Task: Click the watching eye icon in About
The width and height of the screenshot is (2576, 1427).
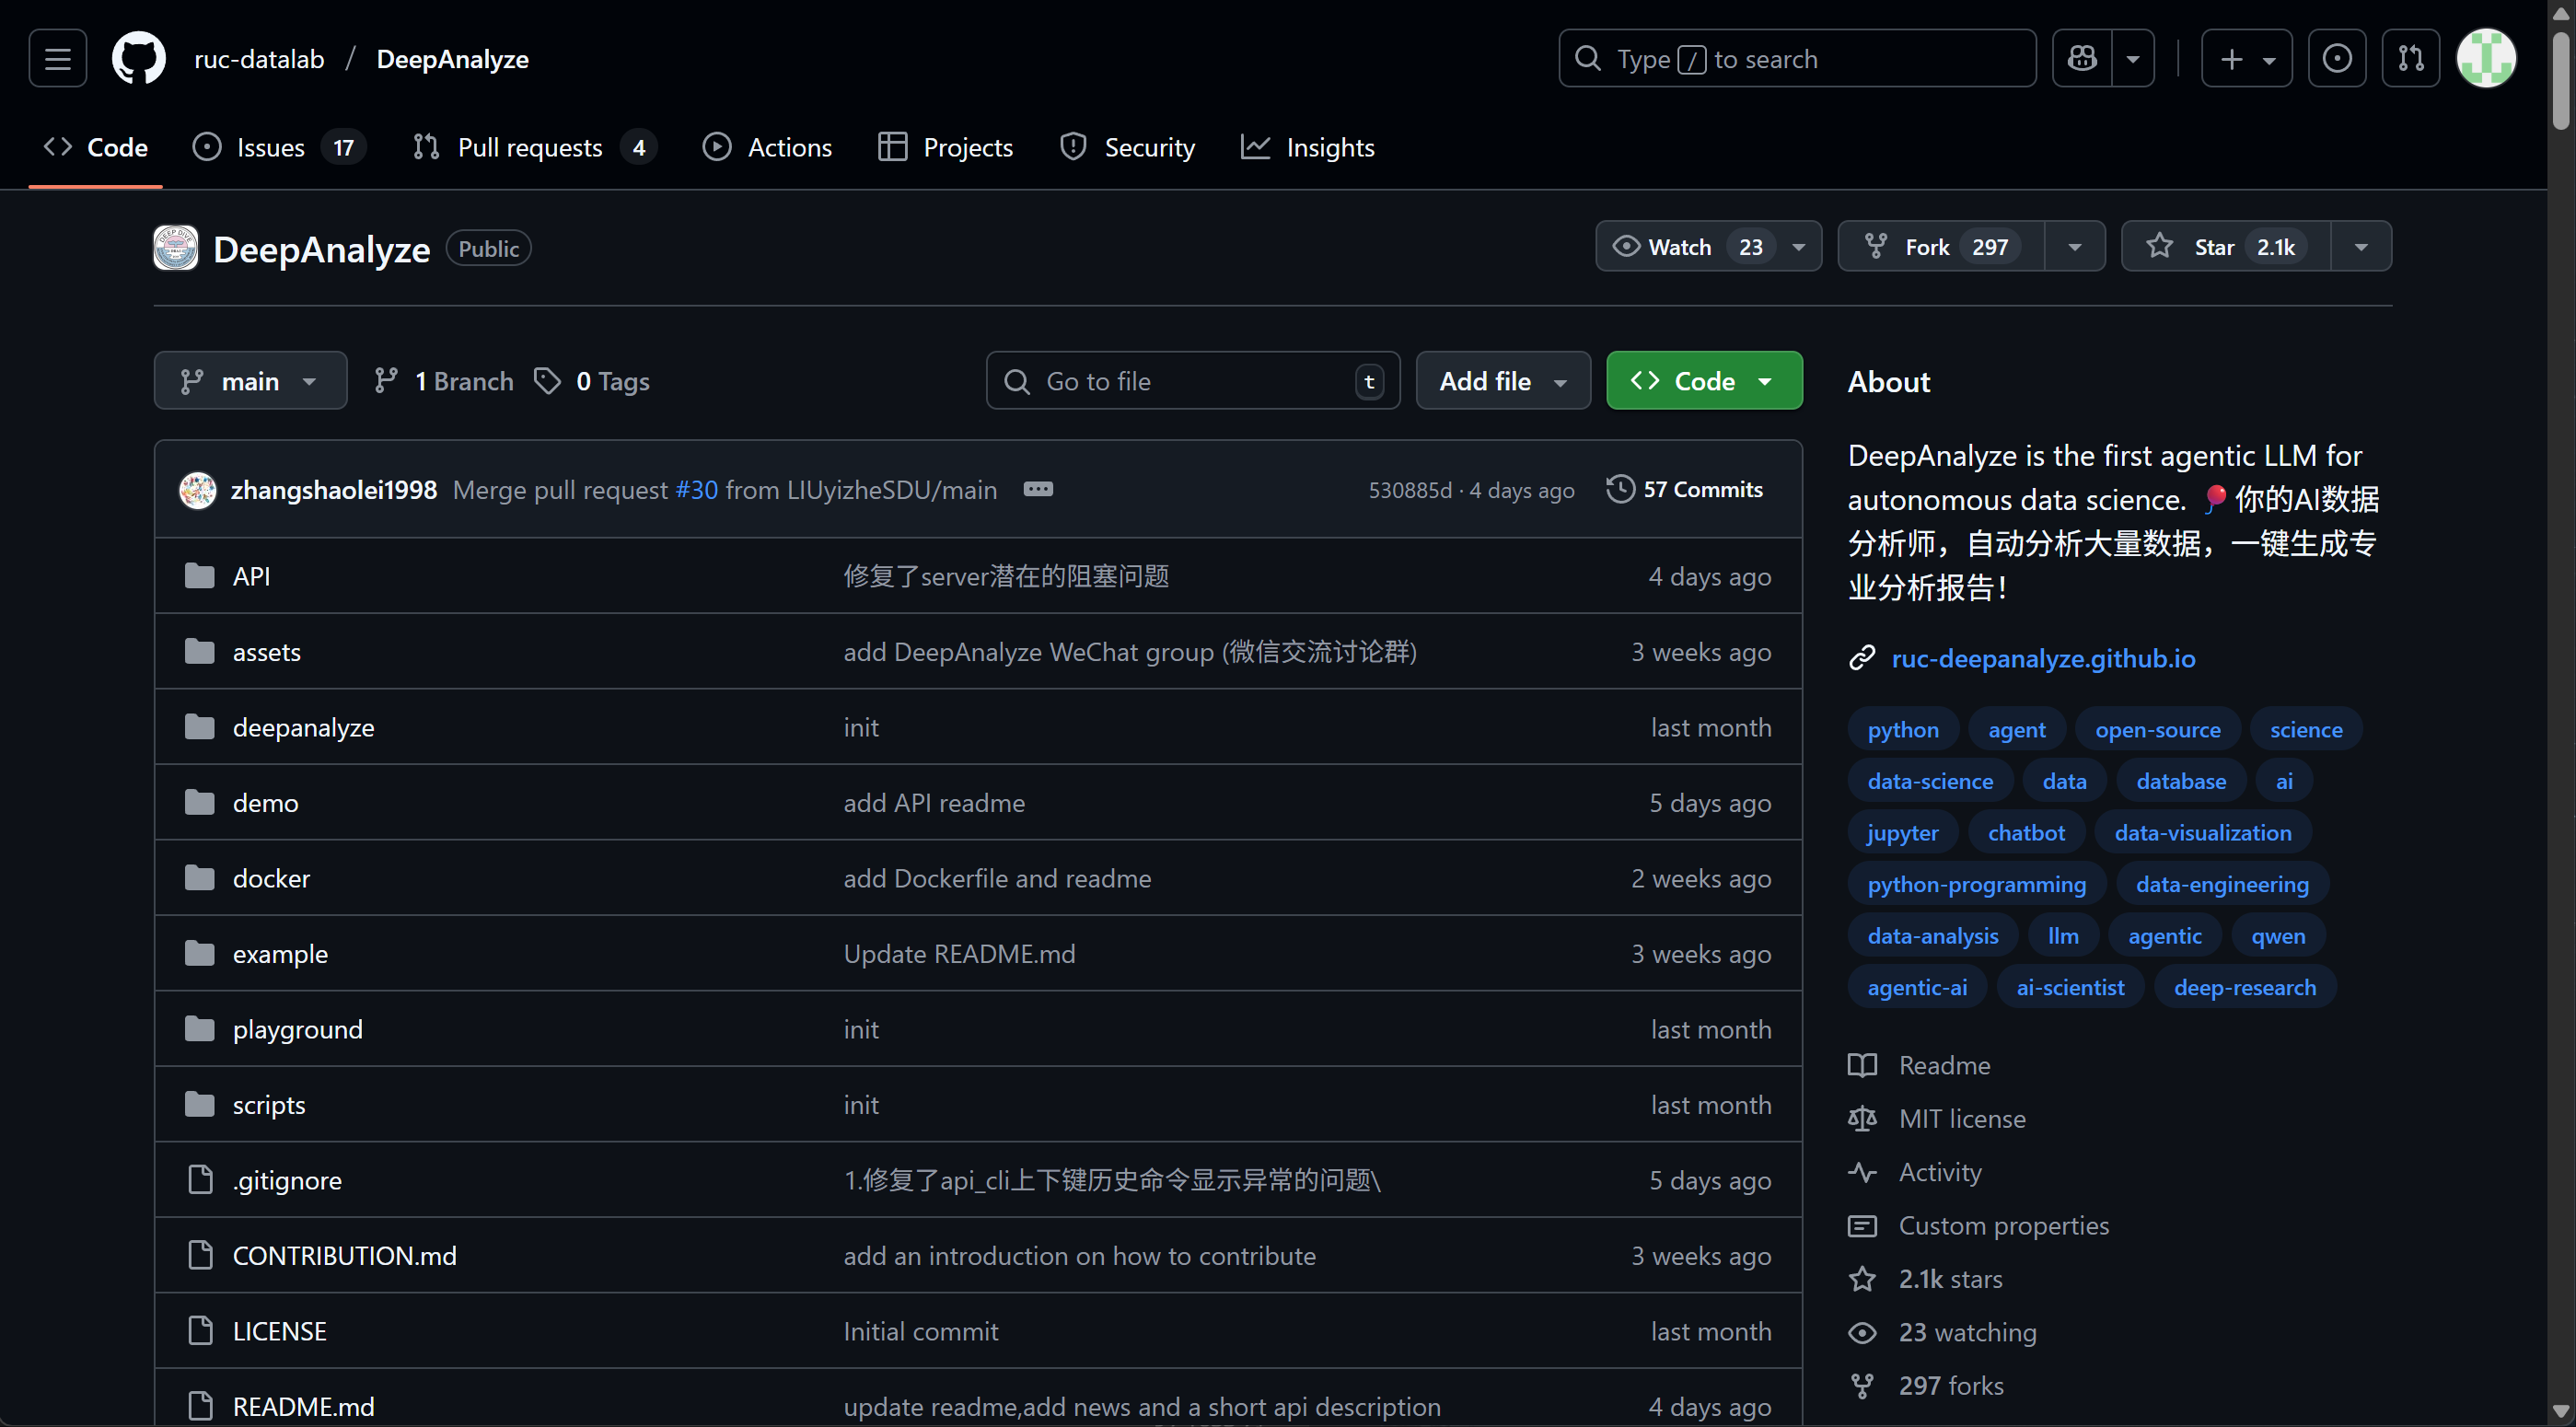Action: coord(1862,1332)
